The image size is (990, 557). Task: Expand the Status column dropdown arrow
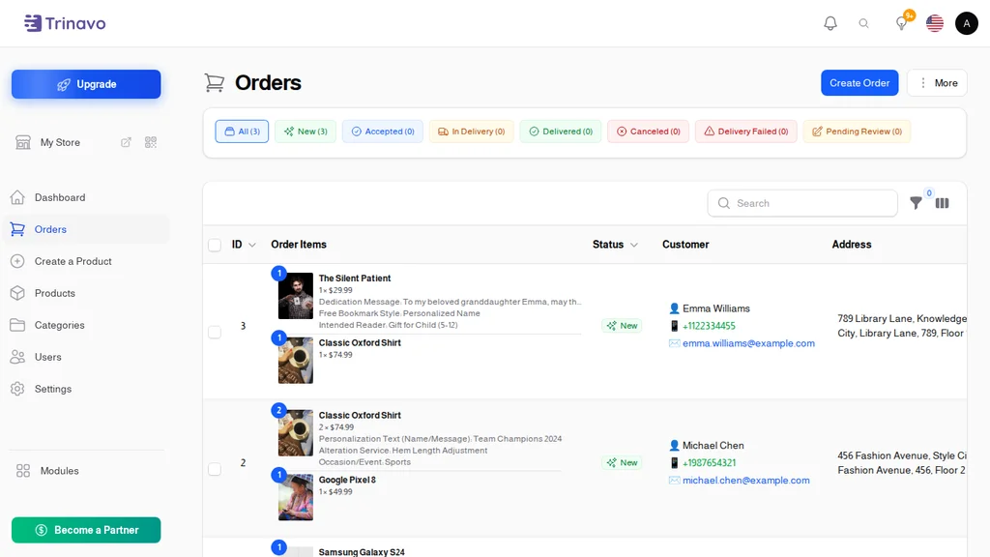coord(634,245)
